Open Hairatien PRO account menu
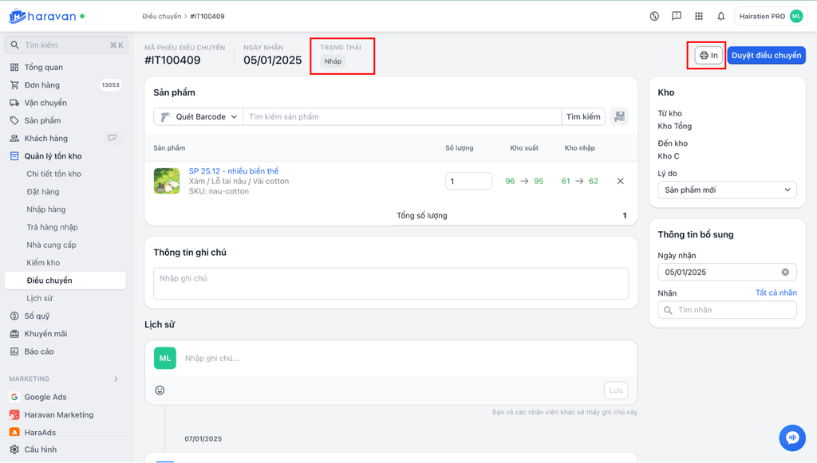This screenshot has height=463, width=817. (771, 16)
